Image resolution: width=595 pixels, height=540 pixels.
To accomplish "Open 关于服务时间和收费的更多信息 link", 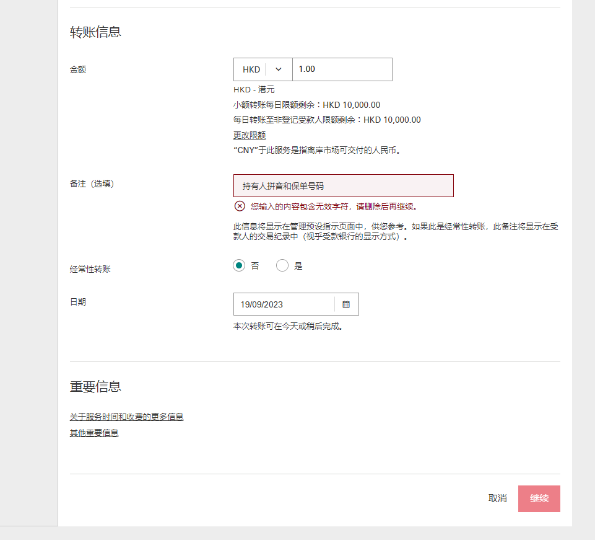I will pos(126,416).
